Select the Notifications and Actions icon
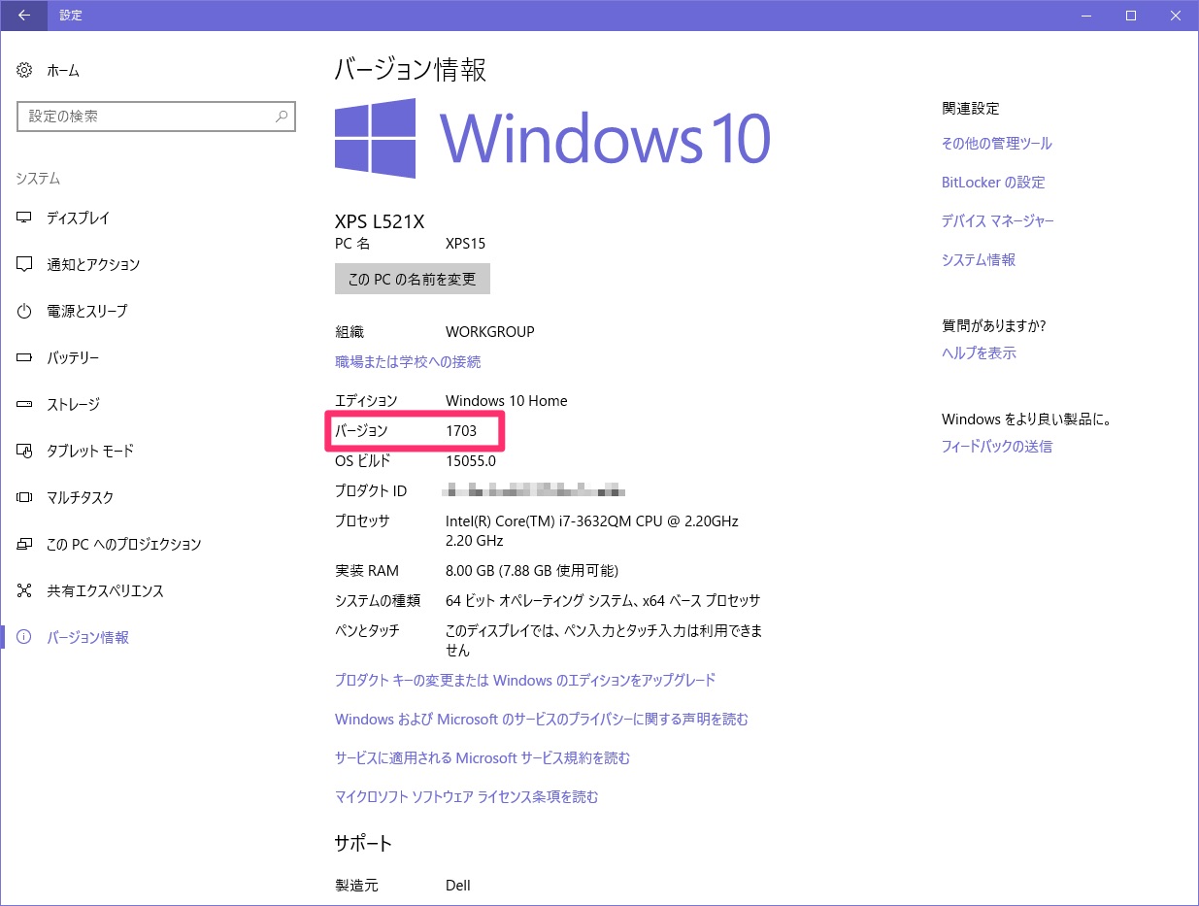The width and height of the screenshot is (1199, 906). (25, 265)
